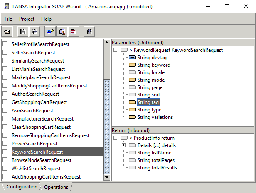The width and height of the screenshot is (256, 193).
Task: Click the orange icon beside String type
Action: click(x=132, y=110)
